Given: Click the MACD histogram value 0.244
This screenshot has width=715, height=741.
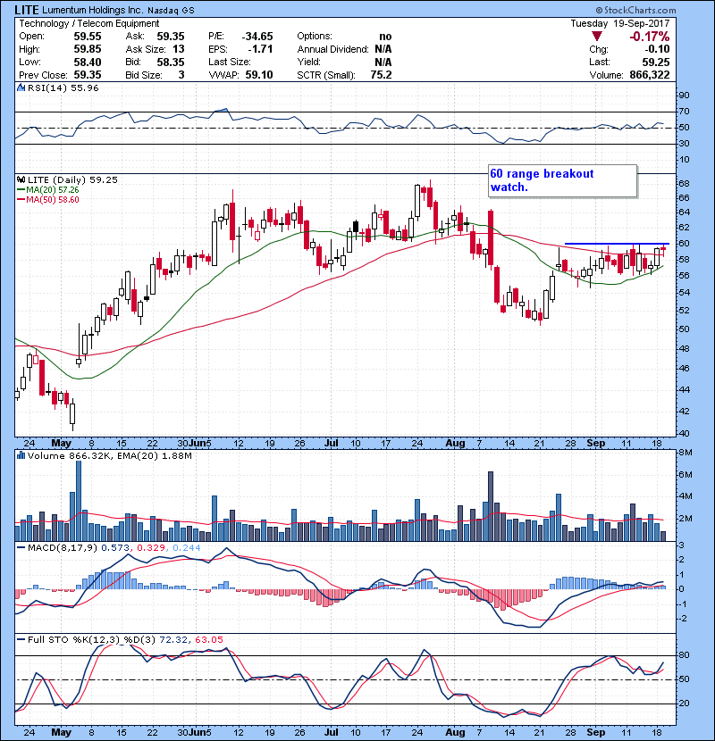Looking at the screenshot, I should (187, 548).
